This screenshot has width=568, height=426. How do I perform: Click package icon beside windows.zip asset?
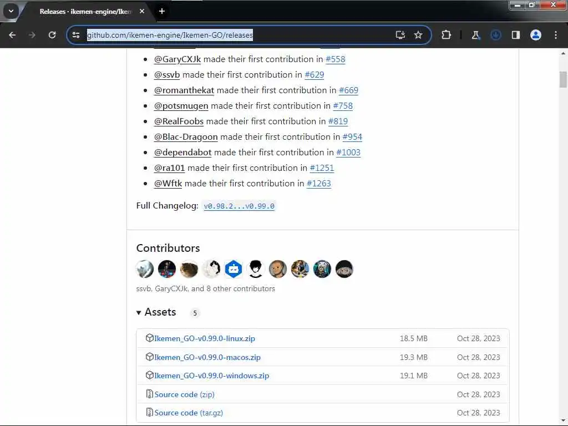point(150,376)
